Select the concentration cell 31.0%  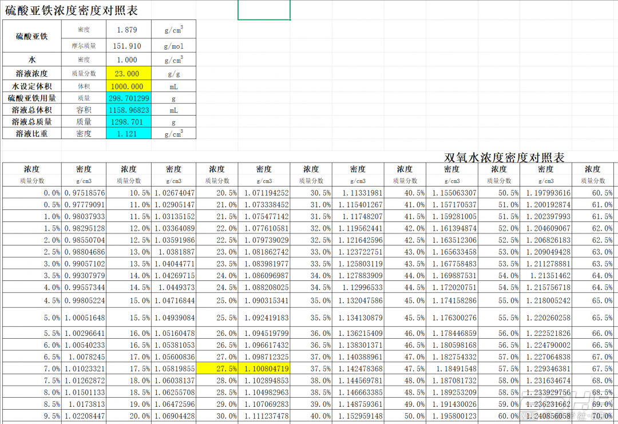pyautogui.click(x=311, y=204)
